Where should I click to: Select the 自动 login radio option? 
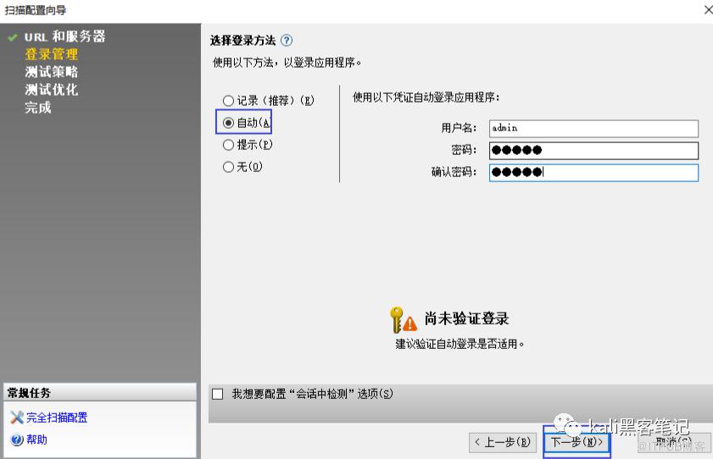pos(228,123)
